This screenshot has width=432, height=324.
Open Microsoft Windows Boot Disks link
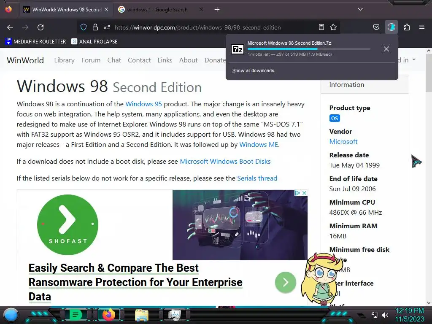point(225,162)
